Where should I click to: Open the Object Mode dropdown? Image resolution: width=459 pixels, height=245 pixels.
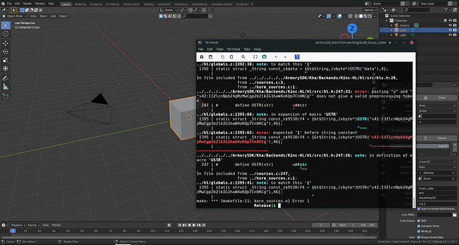15,16
